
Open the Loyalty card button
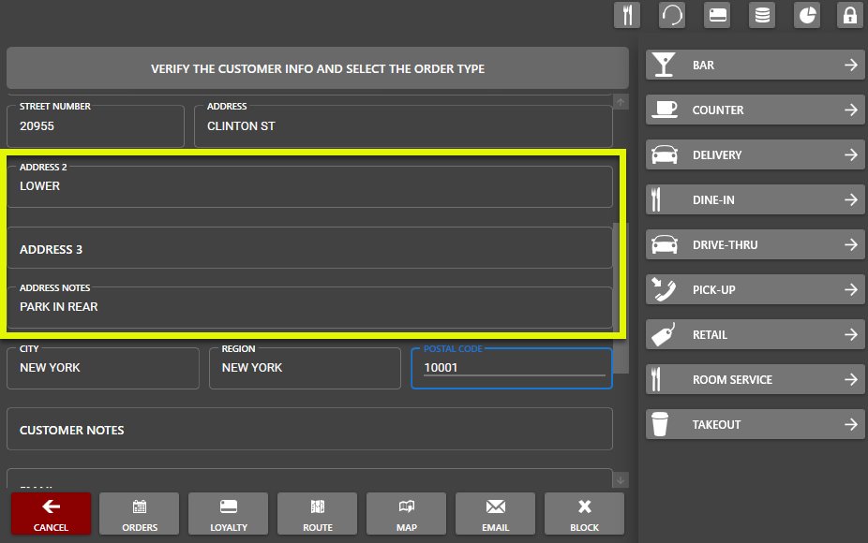click(x=229, y=514)
